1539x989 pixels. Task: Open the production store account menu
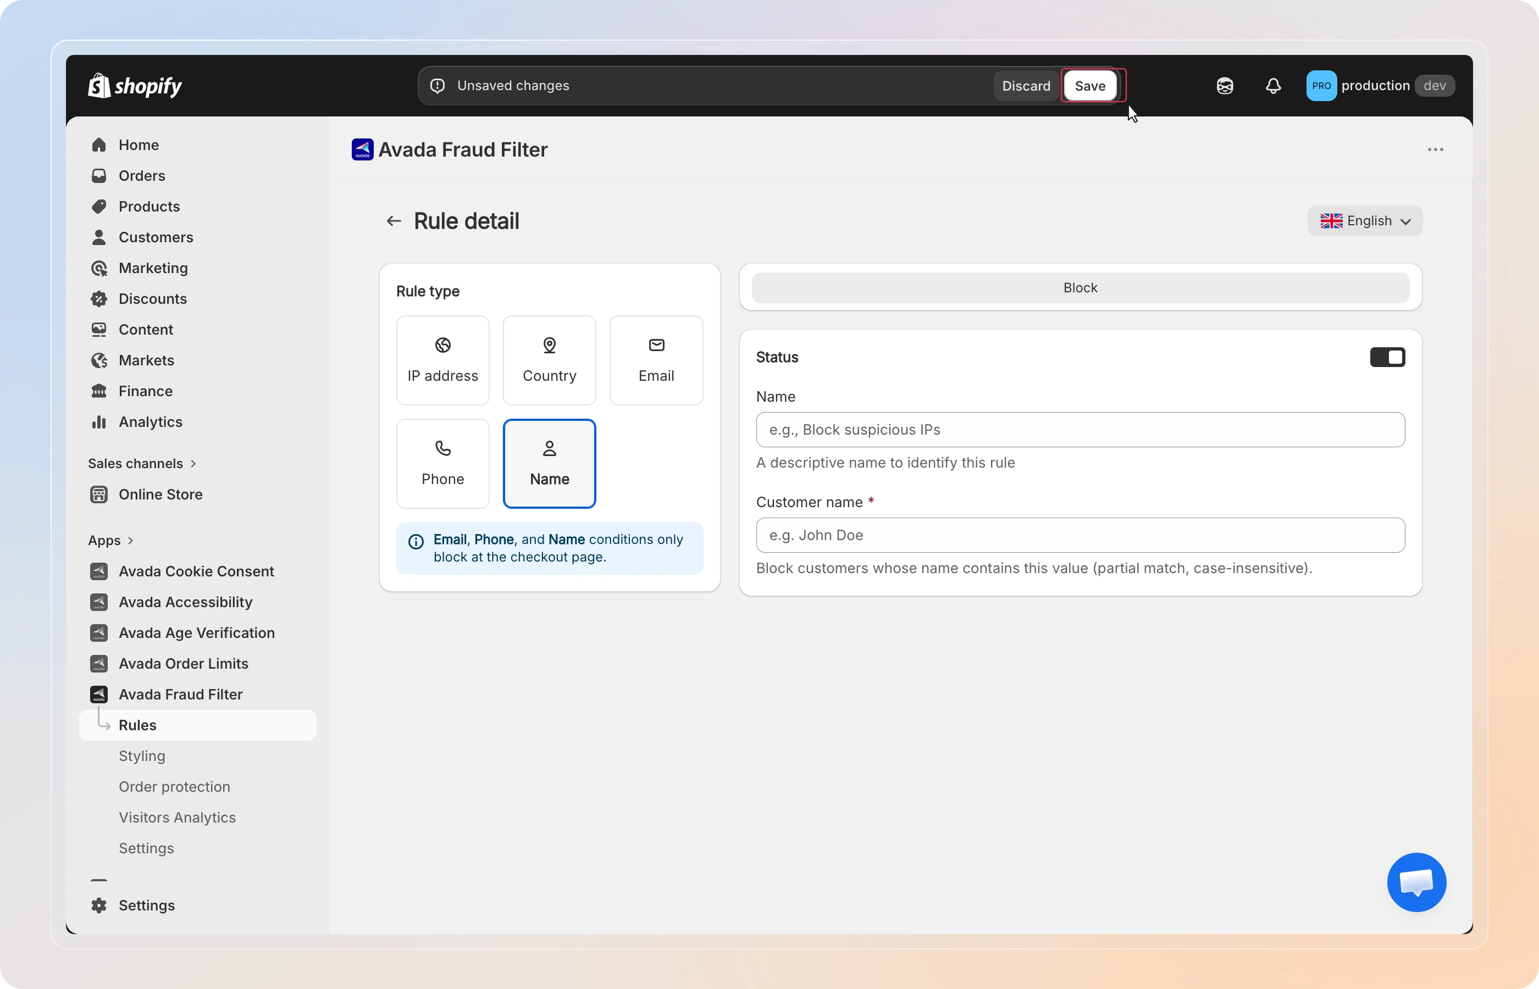tap(1380, 85)
